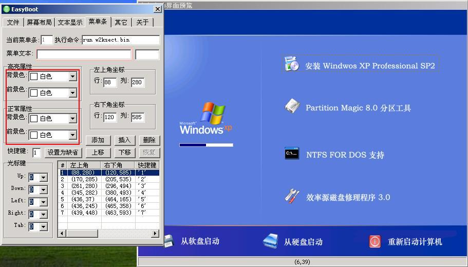Click the floppy disk boot icon
The width and height of the screenshot is (468, 267).
pyautogui.click(x=169, y=241)
